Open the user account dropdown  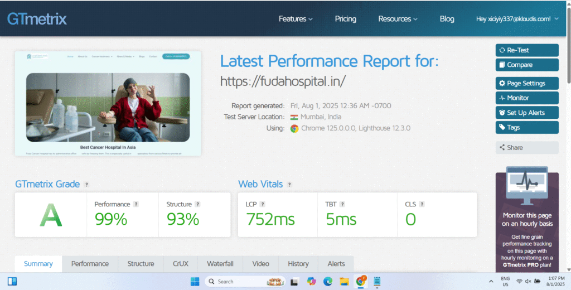pos(517,19)
